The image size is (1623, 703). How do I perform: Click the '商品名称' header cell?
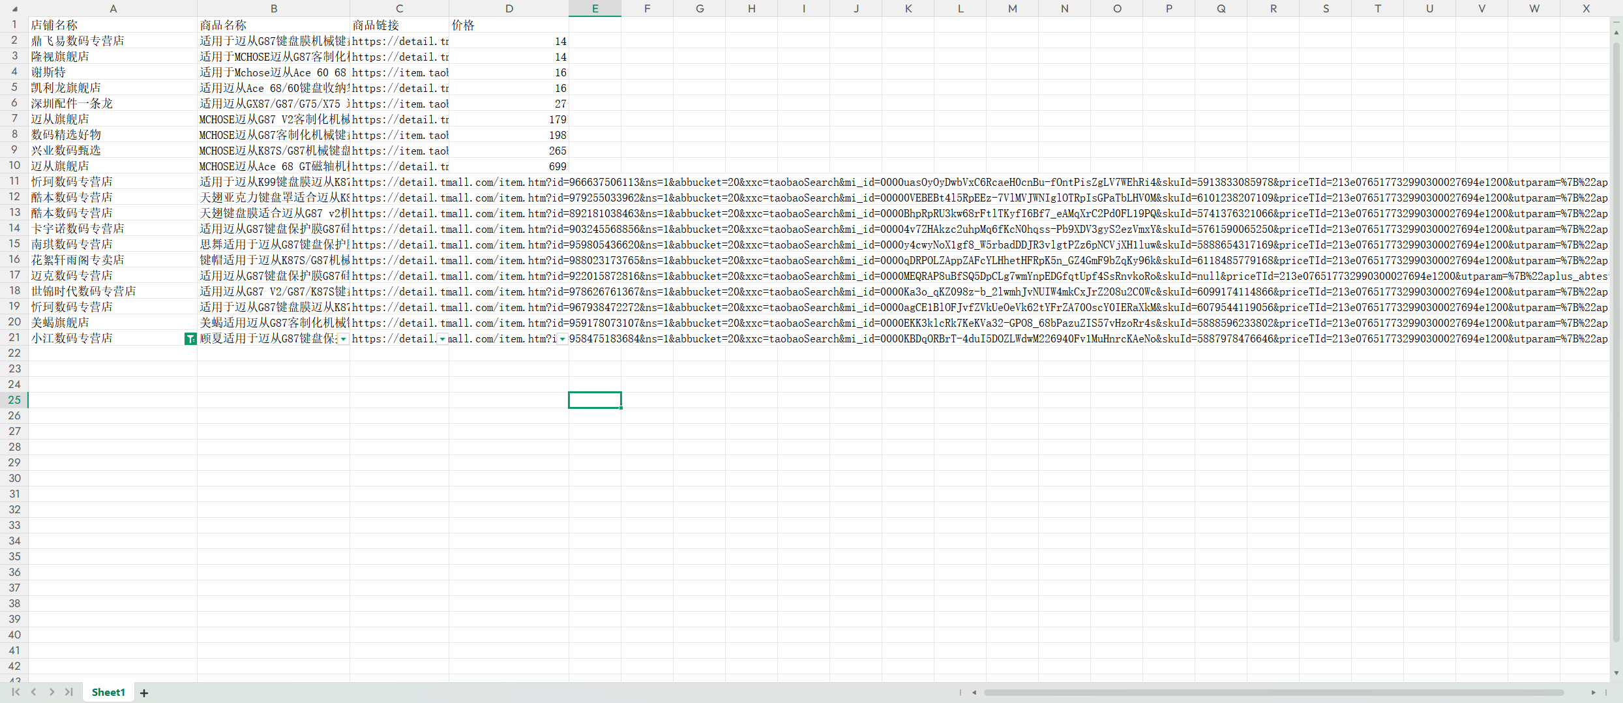274,25
